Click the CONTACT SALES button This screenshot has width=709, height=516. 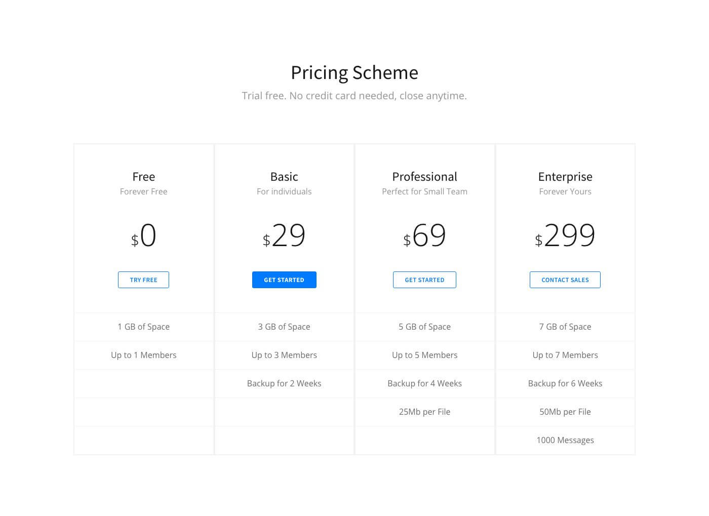(565, 280)
